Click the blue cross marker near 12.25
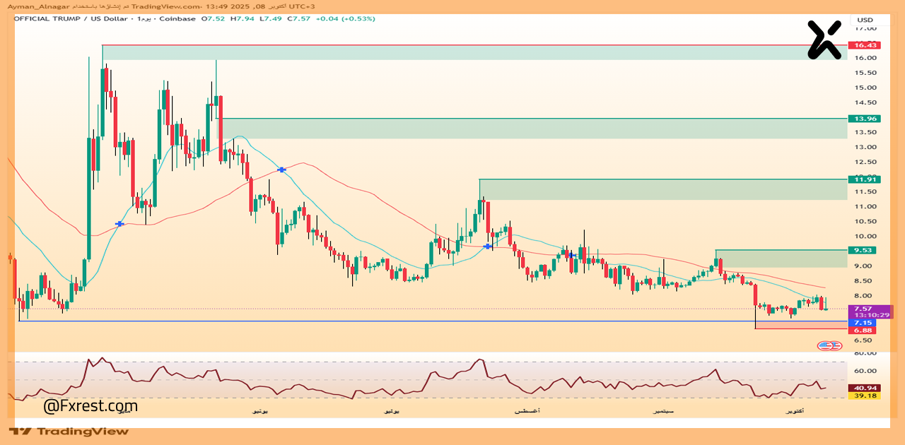905x445 pixels. (281, 170)
